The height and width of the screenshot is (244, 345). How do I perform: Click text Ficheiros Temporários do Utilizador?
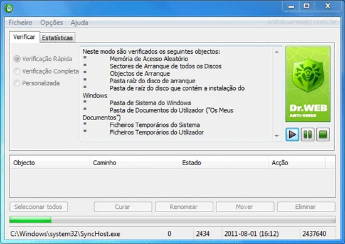(157, 132)
